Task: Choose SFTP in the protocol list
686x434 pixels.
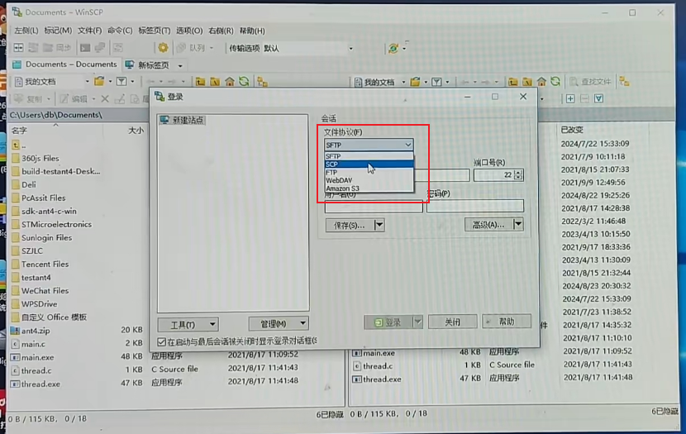Action: pos(369,156)
